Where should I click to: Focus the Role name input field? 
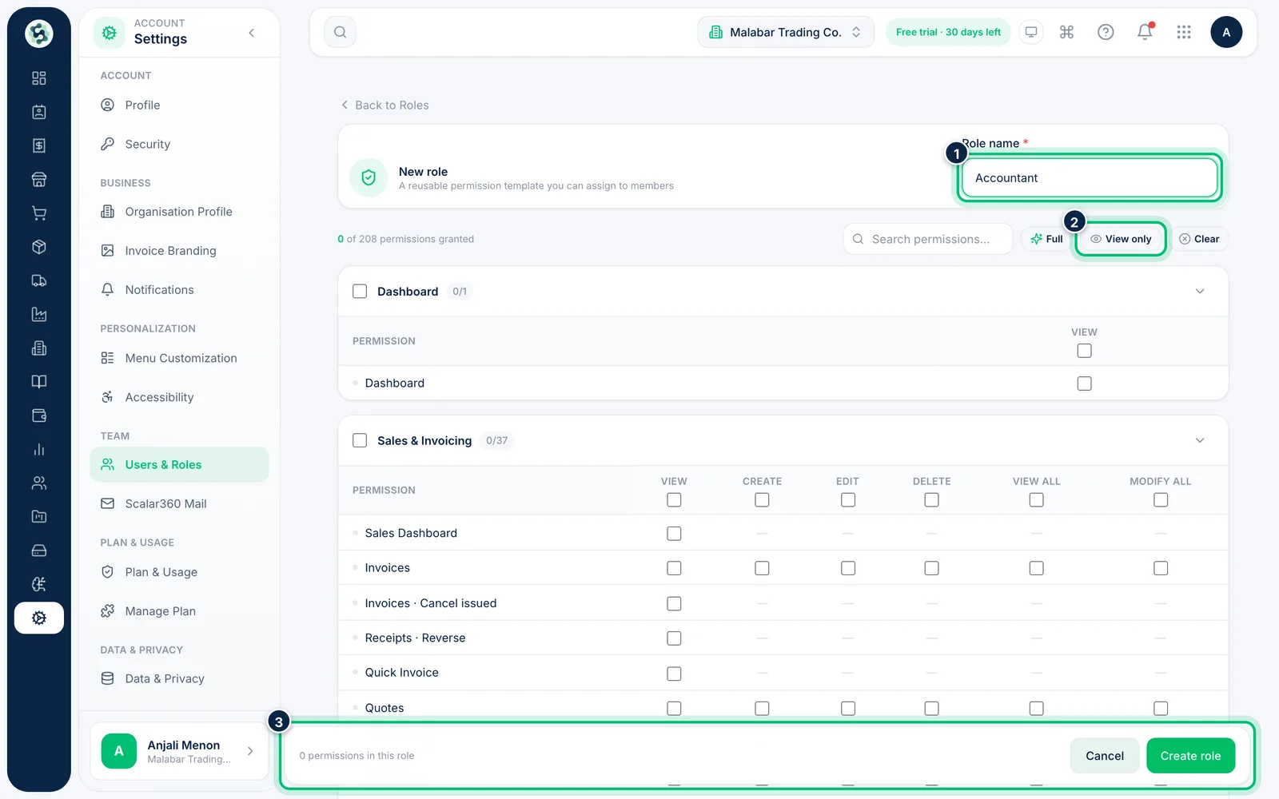click(x=1090, y=178)
